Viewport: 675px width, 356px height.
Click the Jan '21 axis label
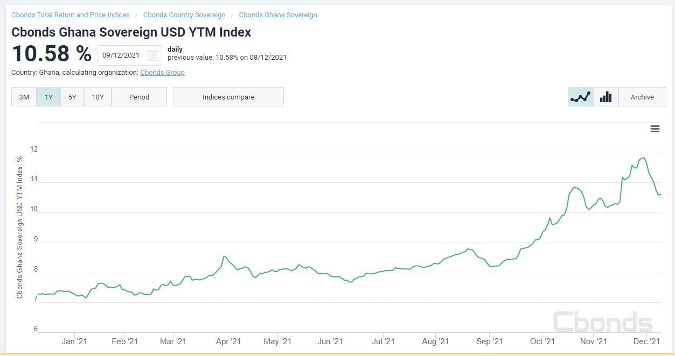(x=74, y=341)
